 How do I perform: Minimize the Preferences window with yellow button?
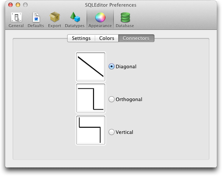18,5
